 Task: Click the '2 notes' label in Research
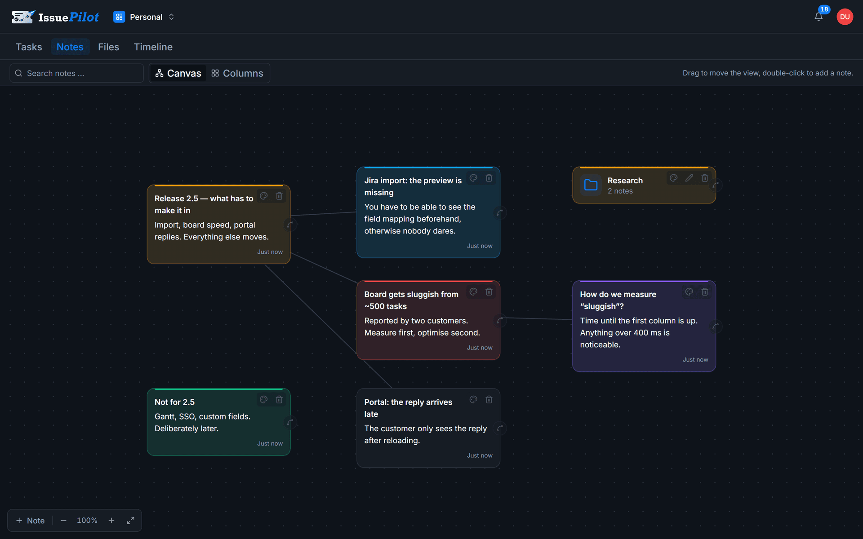620,191
